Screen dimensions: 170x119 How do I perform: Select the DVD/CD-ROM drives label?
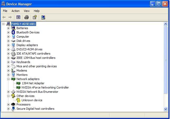[29, 49]
